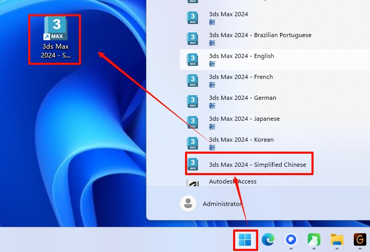Screen dimensions: 370x252
Task: Launch Microsoft Edge from the taskbar
Action: (268, 240)
